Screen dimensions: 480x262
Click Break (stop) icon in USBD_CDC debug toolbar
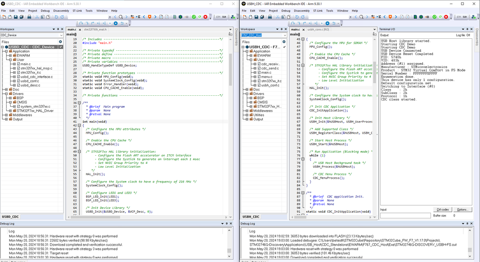point(116,23)
